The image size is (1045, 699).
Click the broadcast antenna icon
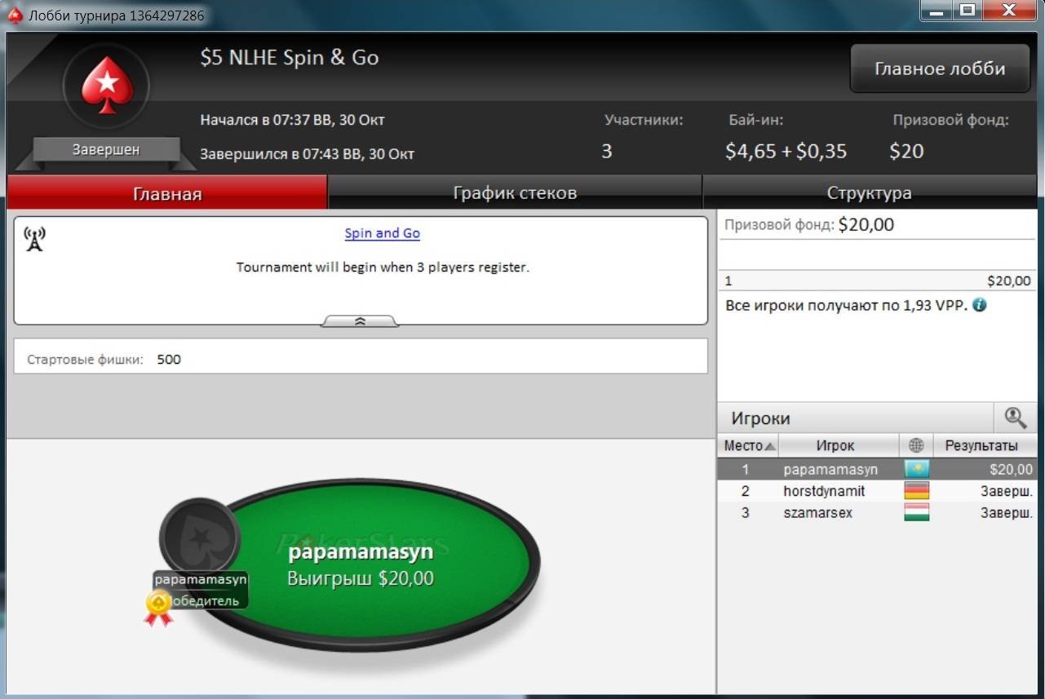pos(34,239)
